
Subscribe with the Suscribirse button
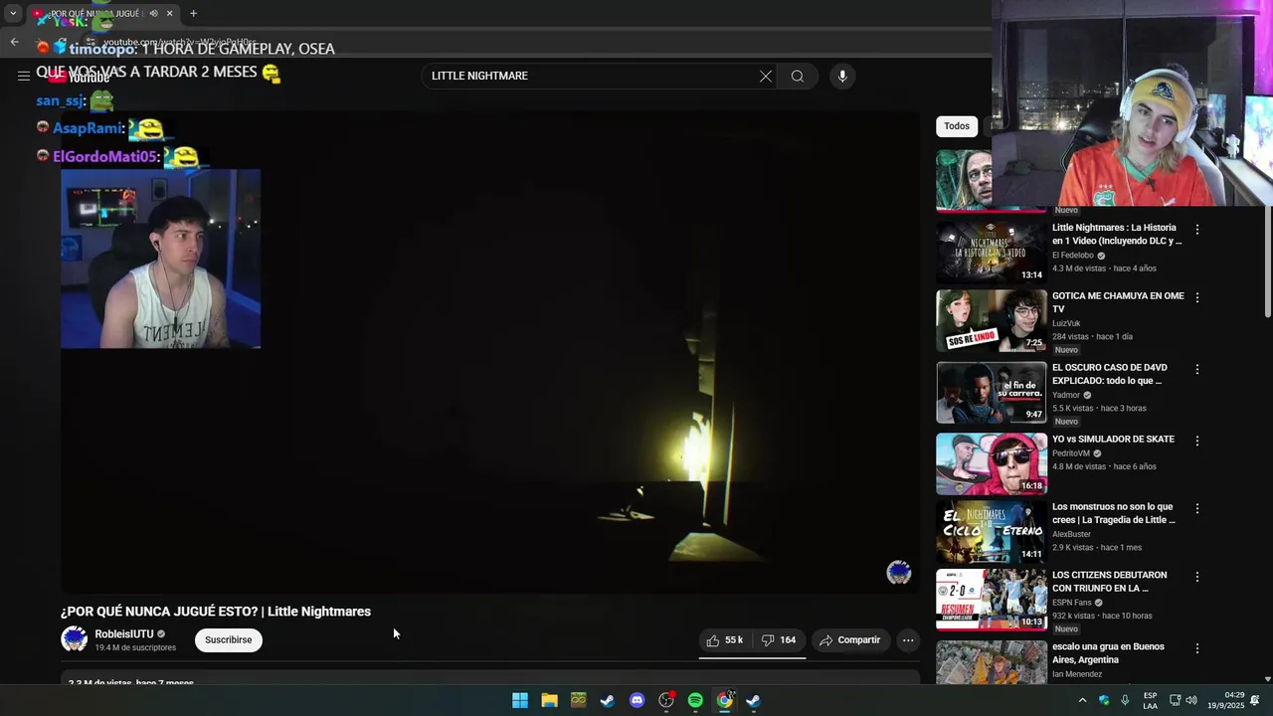(x=229, y=640)
